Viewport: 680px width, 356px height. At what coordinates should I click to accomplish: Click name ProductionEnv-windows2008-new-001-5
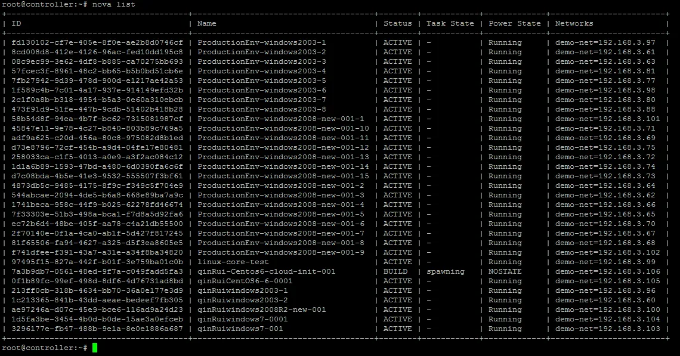[x=280, y=214]
